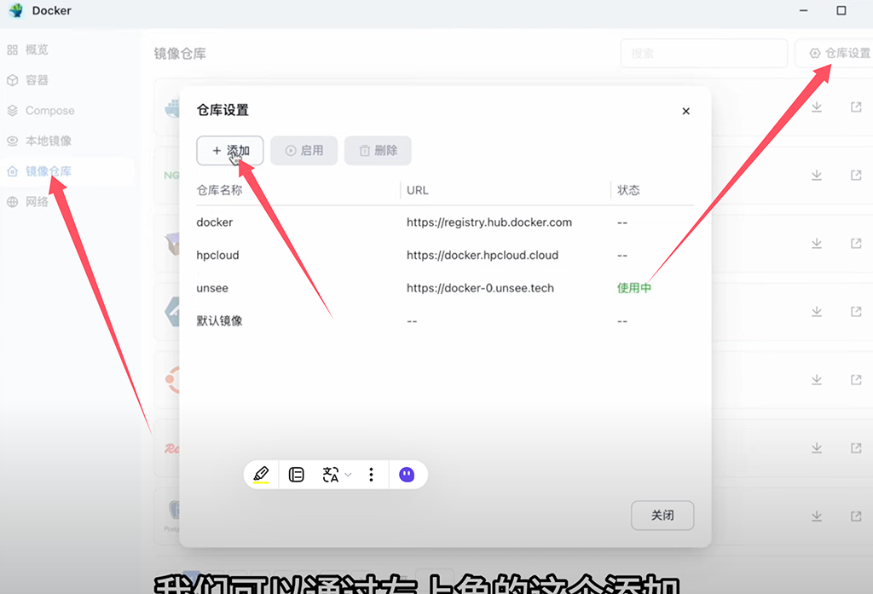Open external link for third image

tap(856, 243)
